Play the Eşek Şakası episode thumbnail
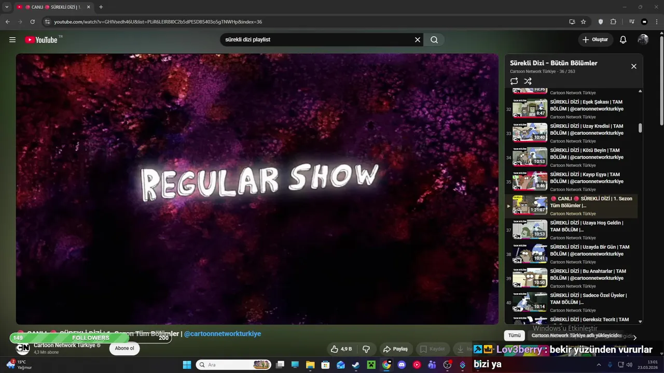Viewport: 664px width, 373px height. (530, 108)
